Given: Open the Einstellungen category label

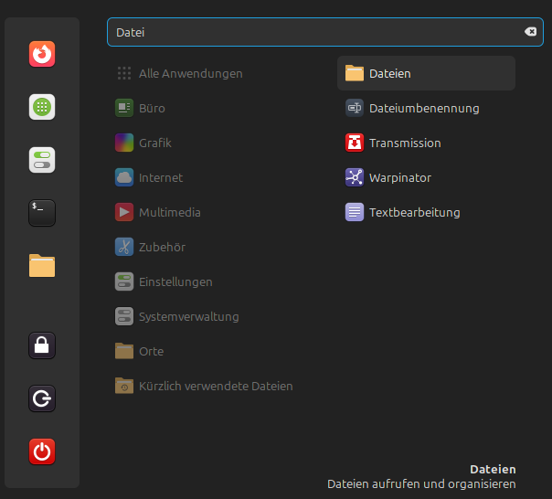Looking at the screenshot, I should (175, 282).
